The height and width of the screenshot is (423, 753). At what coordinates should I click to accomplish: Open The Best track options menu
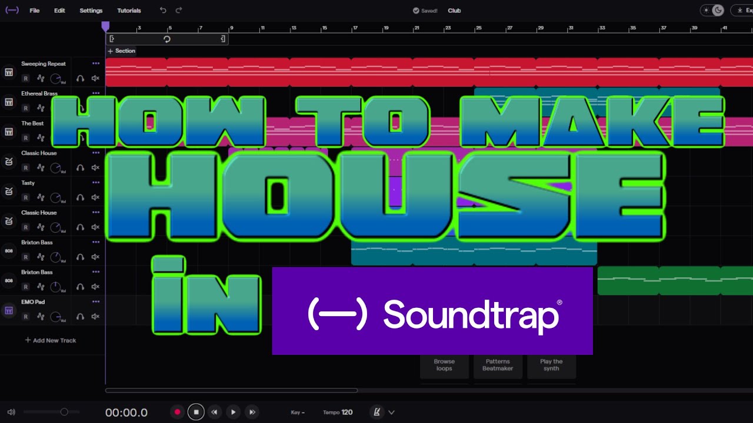click(96, 123)
